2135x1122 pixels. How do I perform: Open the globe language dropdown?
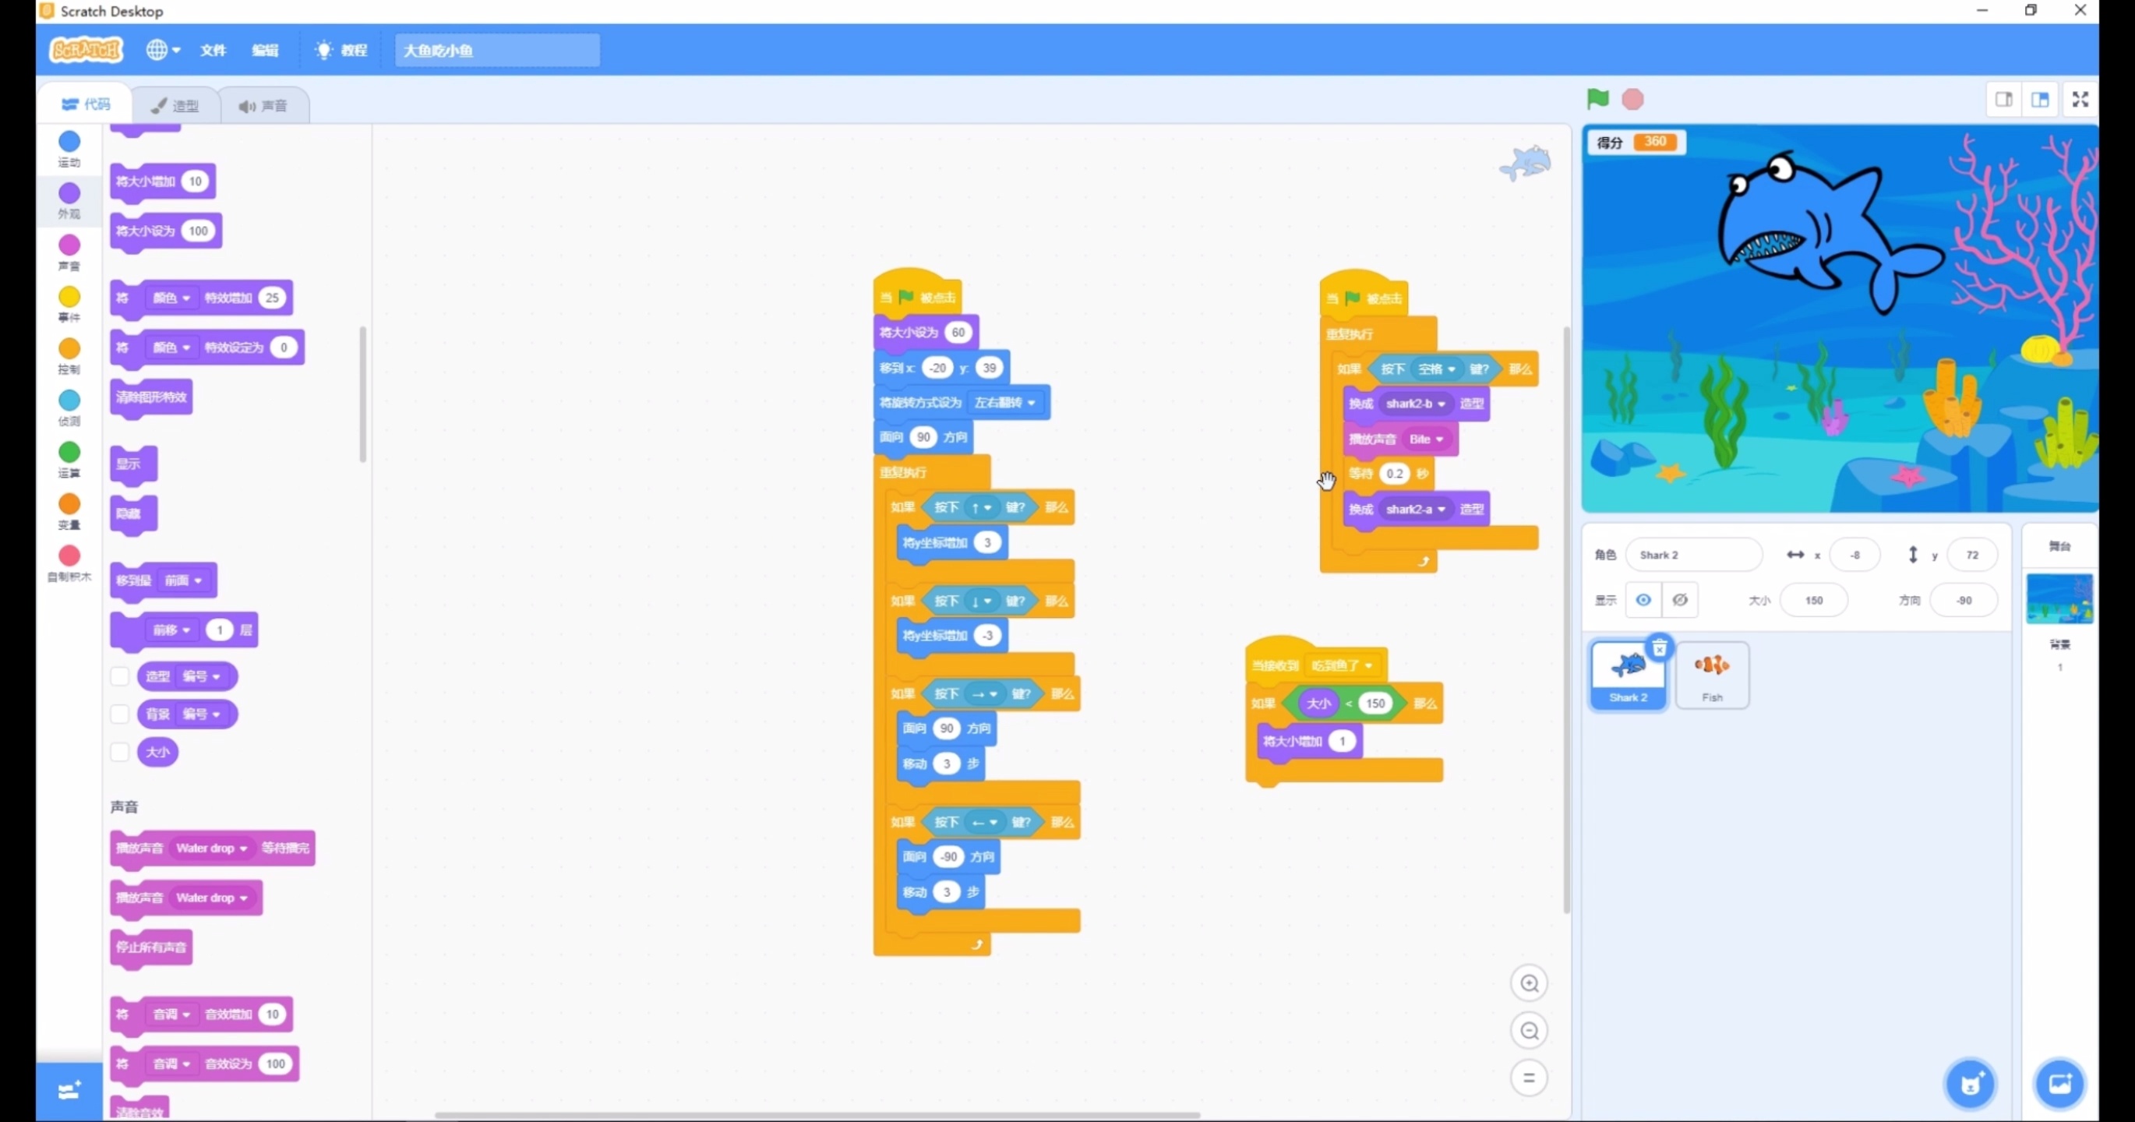pyautogui.click(x=164, y=51)
